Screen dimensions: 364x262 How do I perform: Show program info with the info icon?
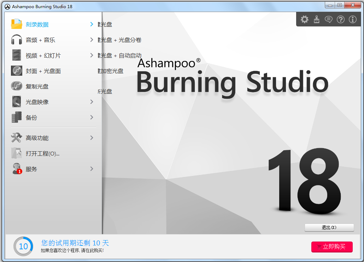[x=352, y=19]
